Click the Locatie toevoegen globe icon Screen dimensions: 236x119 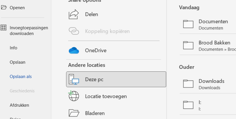pyautogui.click(x=74, y=96)
